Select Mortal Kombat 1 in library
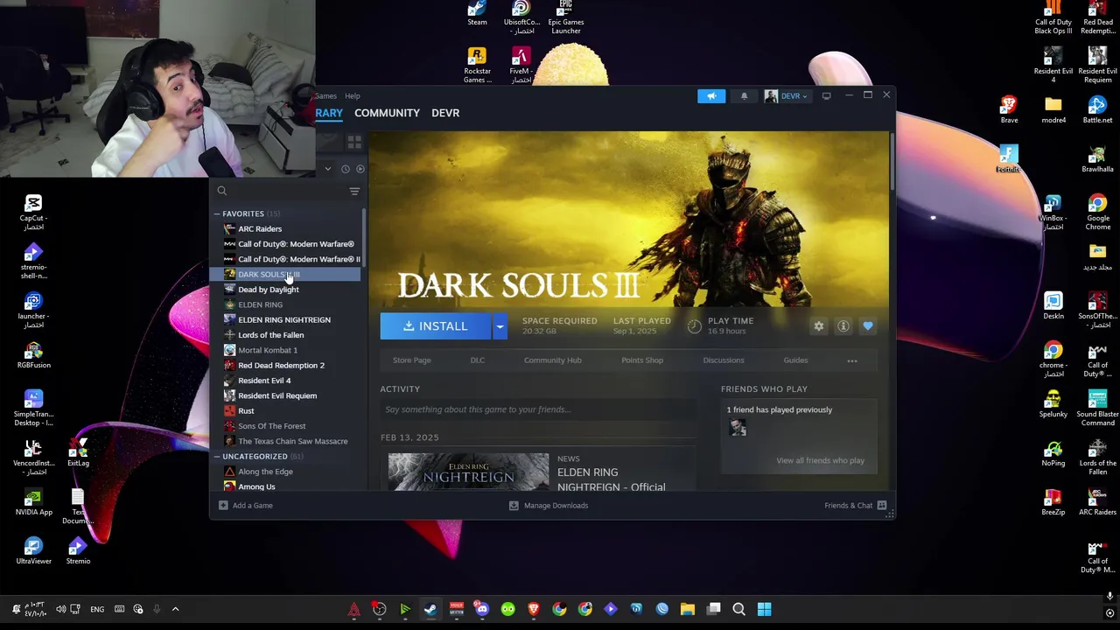This screenshot has height=630, width=1120. [268, 350]
